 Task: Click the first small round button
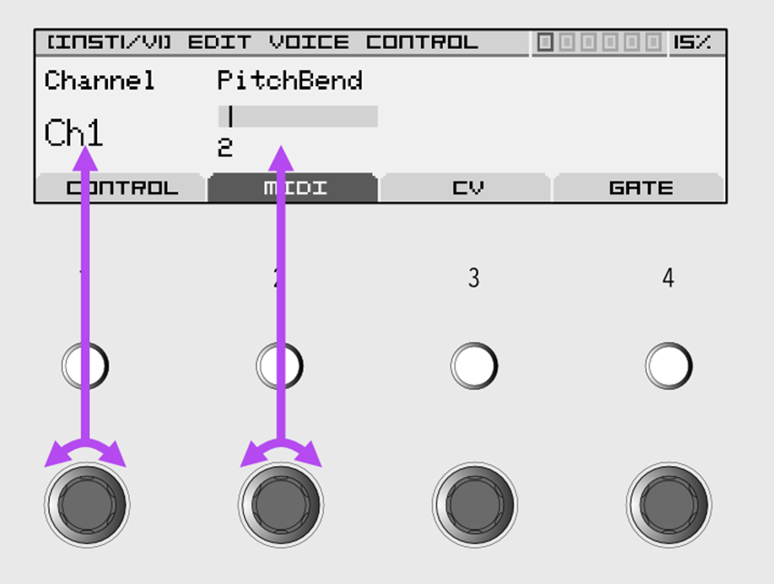click(85, 366)
